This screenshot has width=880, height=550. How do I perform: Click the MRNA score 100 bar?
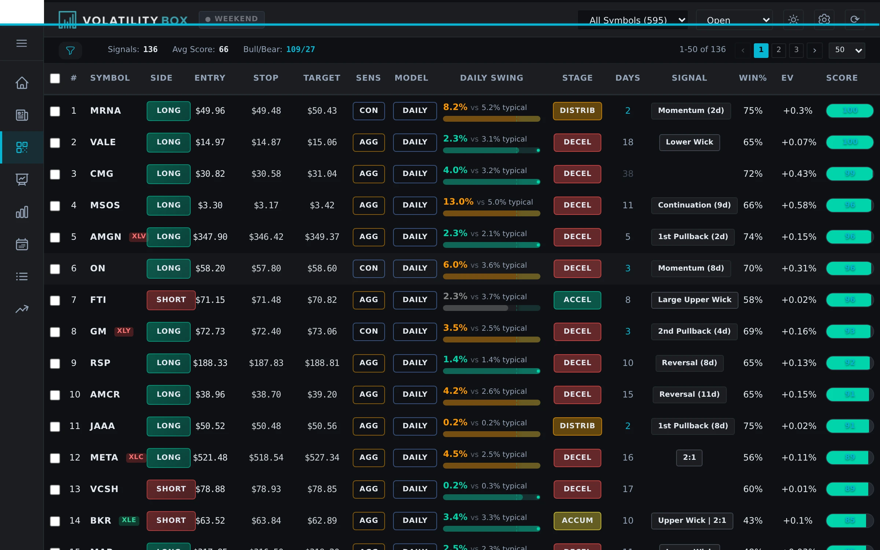[x=850, y=111]
